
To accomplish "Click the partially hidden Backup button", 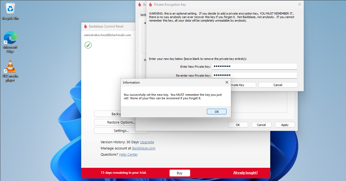I will pyautogui.click(x=107, y=114).
